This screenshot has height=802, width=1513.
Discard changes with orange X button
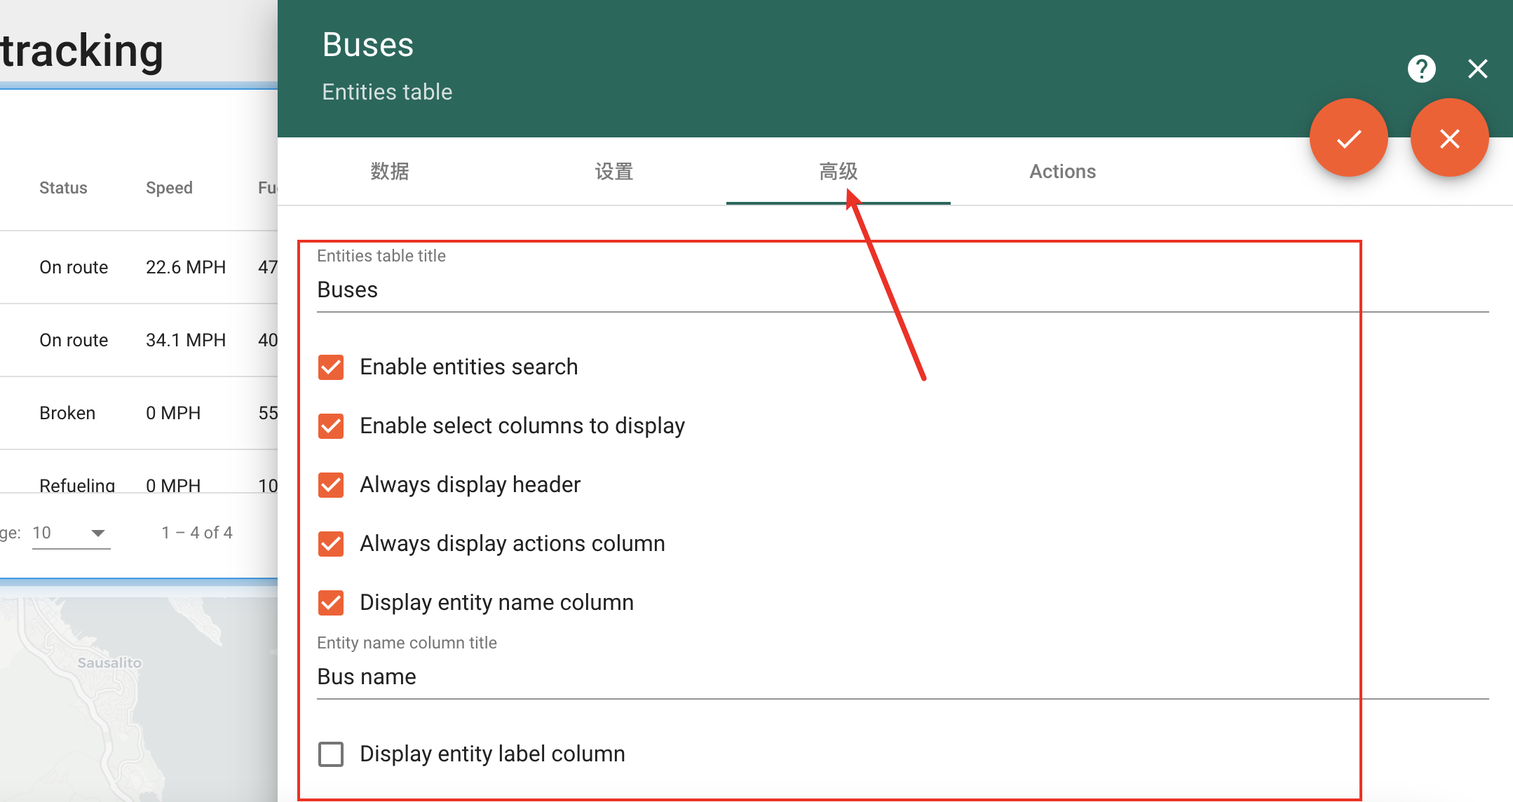click(1449, 138)
